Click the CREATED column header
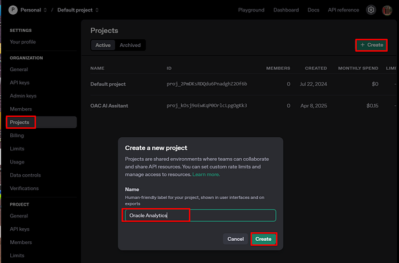Screen dimensions: 399x263 tap(316, 68)
